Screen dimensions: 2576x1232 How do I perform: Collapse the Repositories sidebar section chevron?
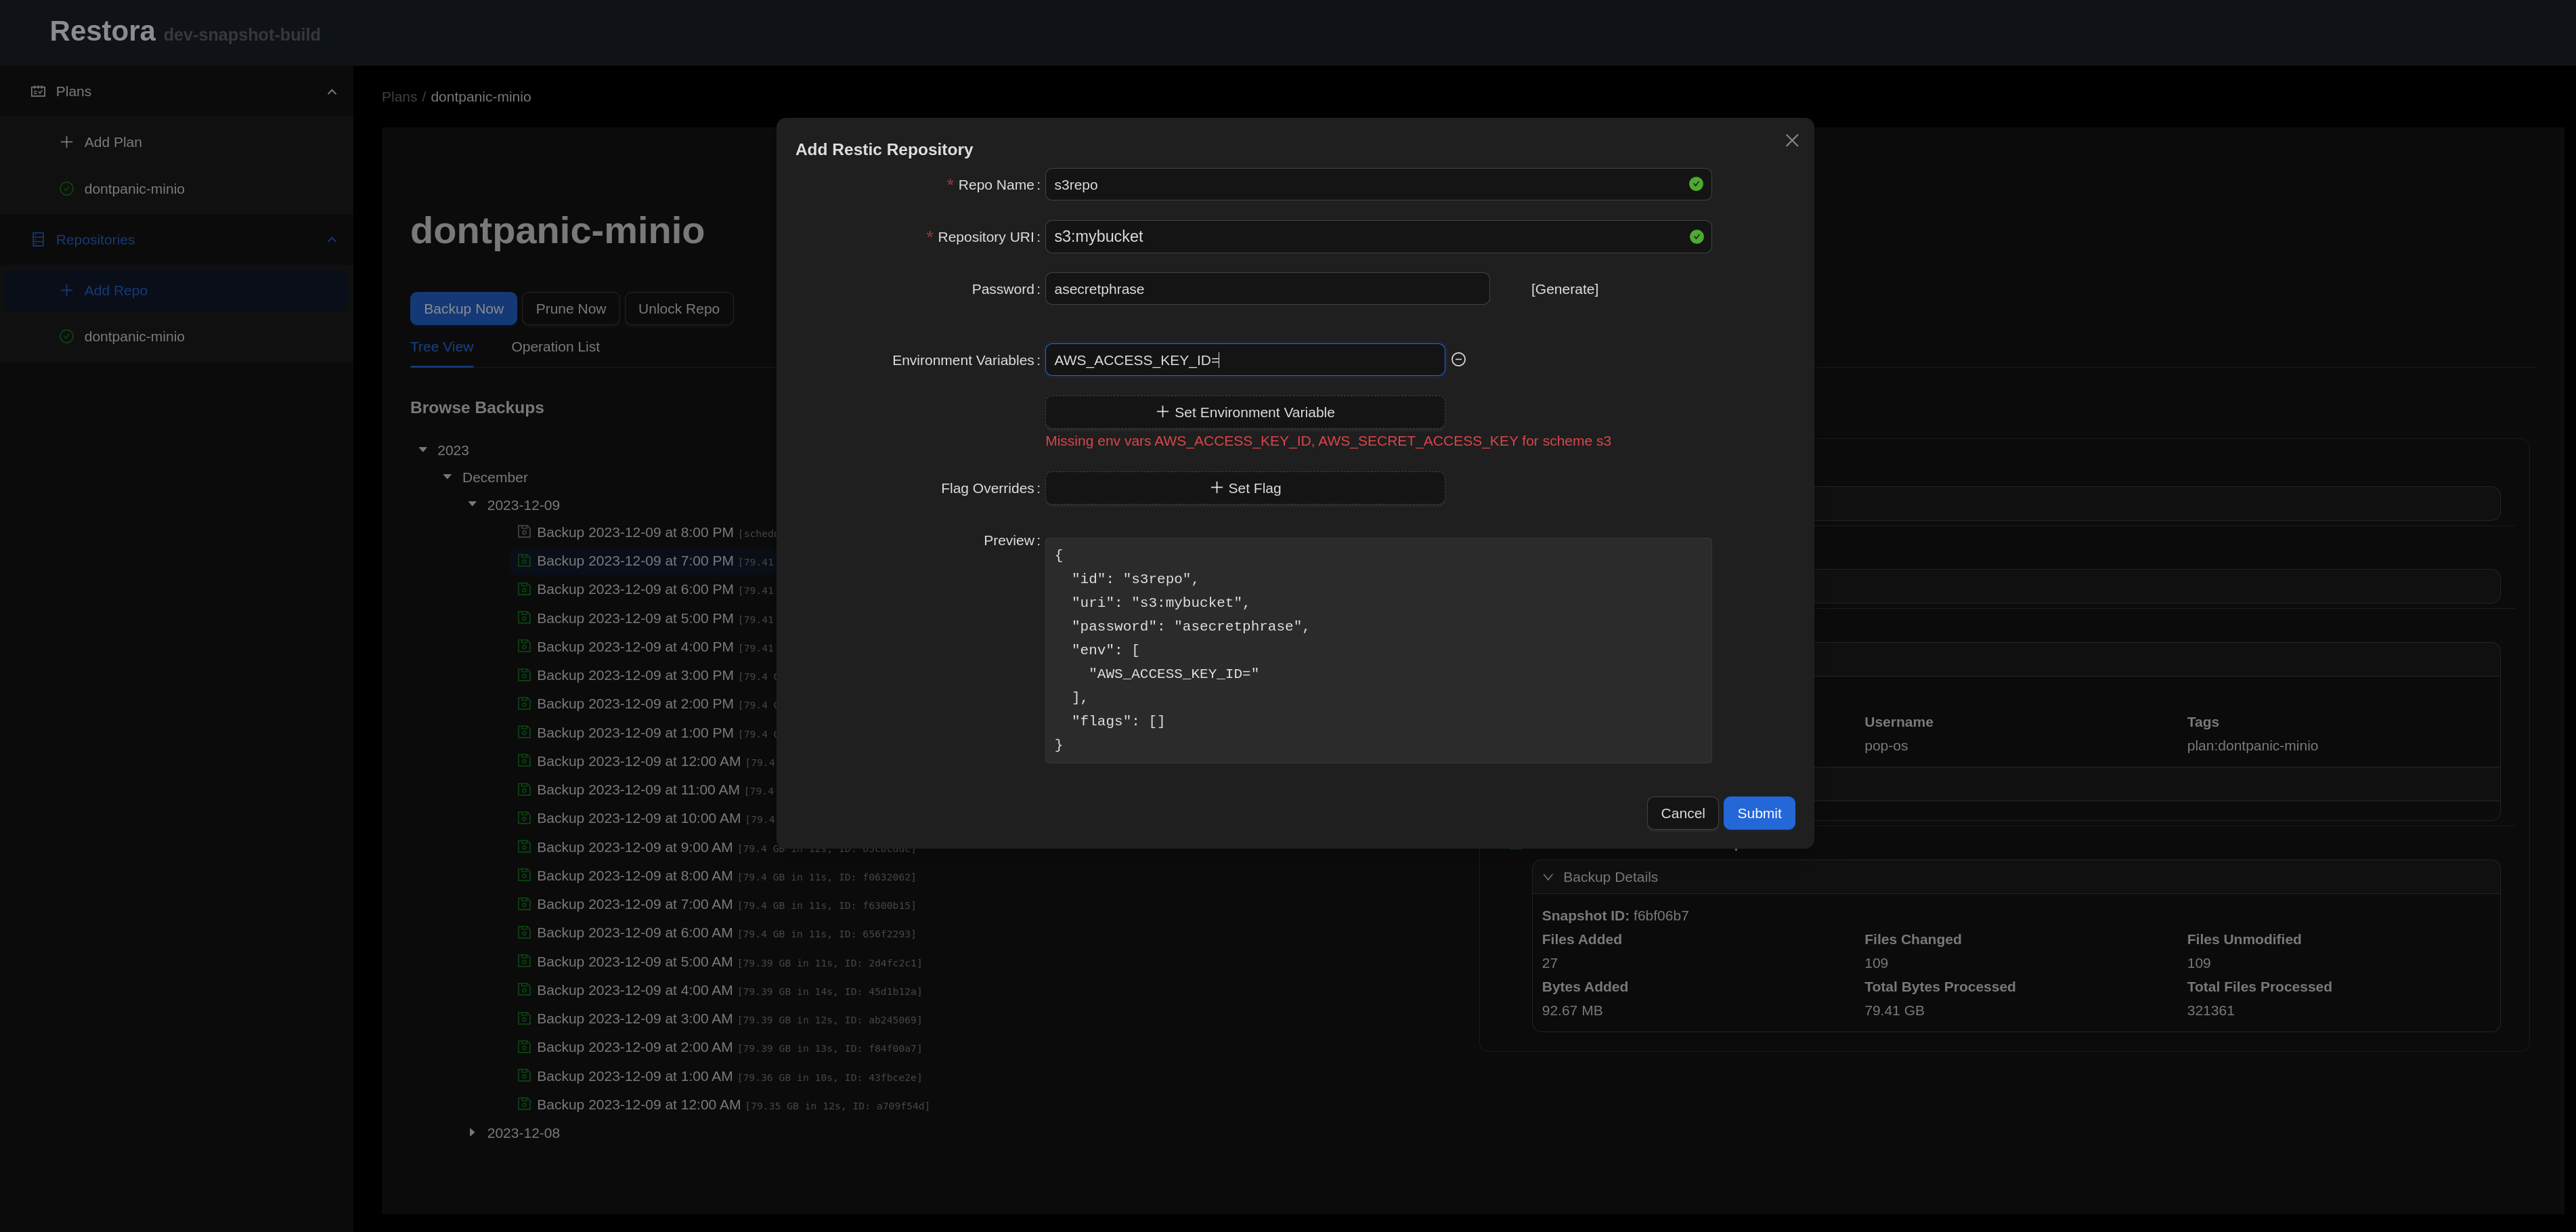[x=332, y=240]
